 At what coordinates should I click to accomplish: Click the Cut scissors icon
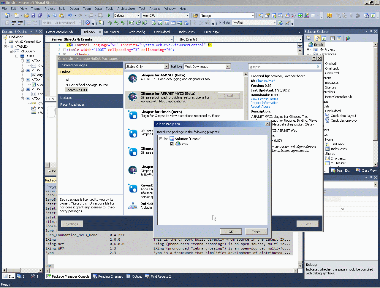(x=48, y=15)
